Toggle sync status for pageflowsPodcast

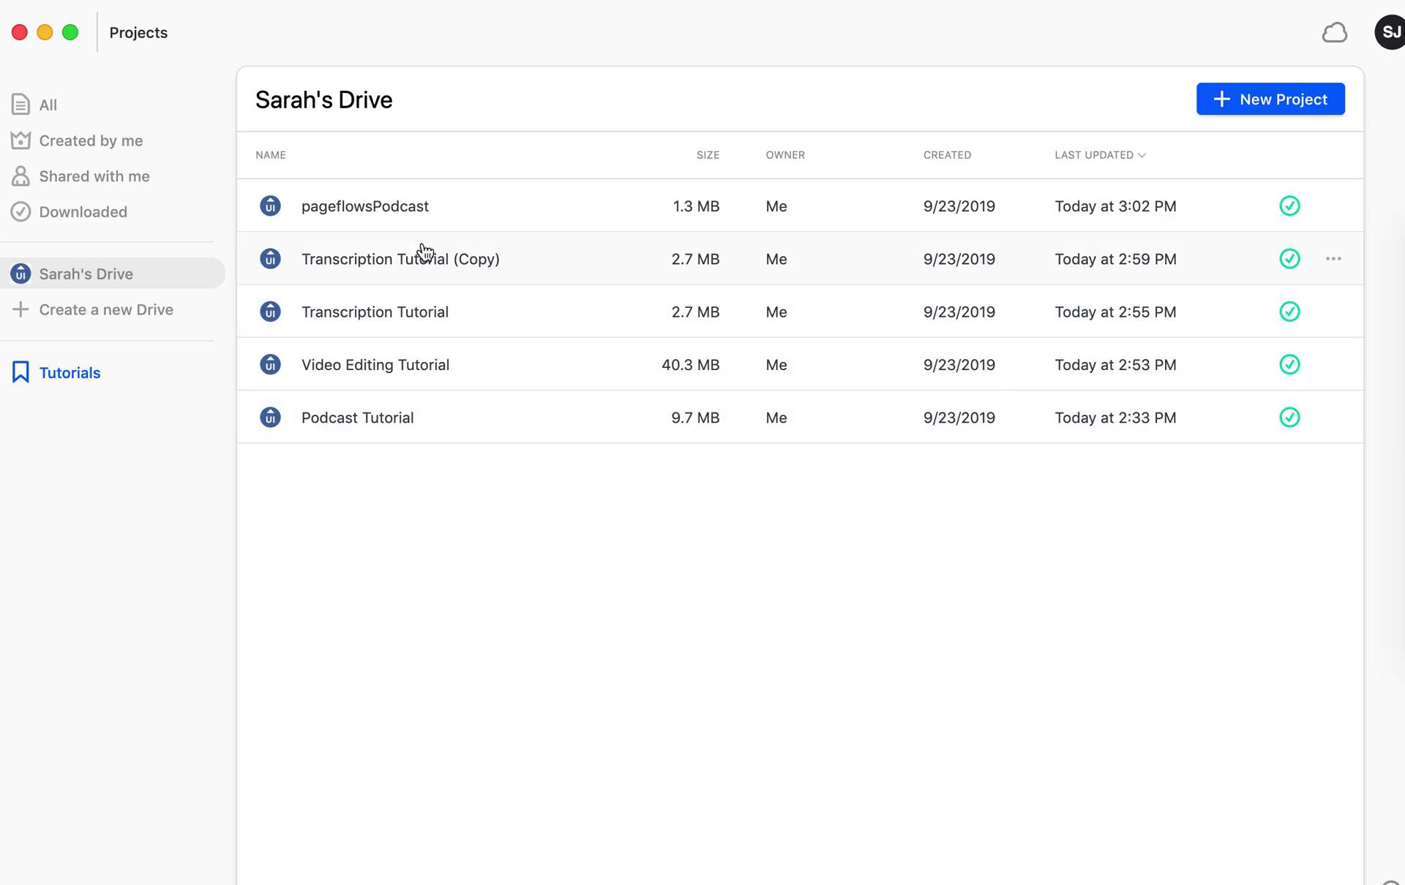1290,205
